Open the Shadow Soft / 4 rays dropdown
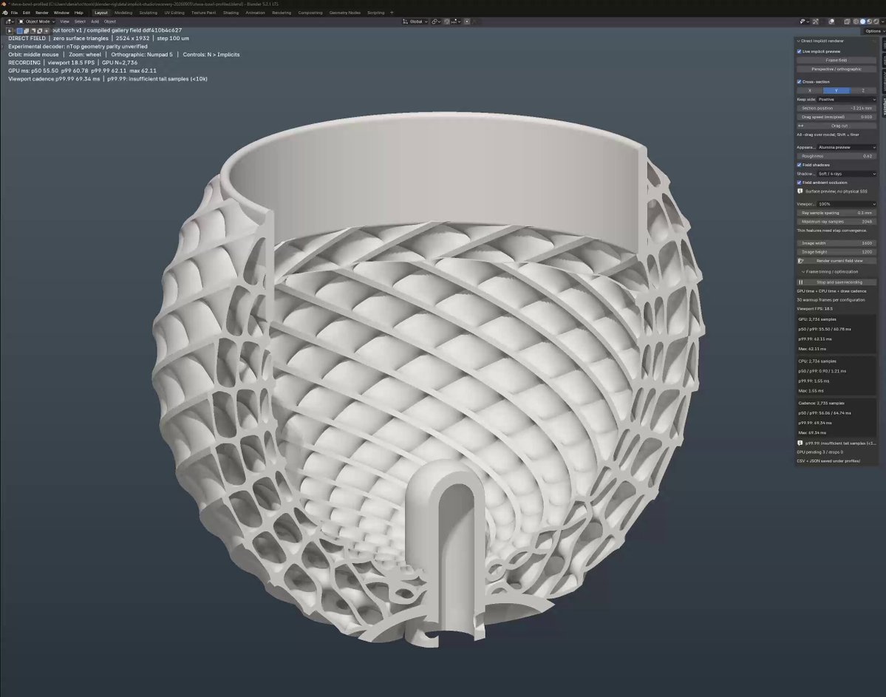Screen dimensions: 886x697 tap(846, 174)
